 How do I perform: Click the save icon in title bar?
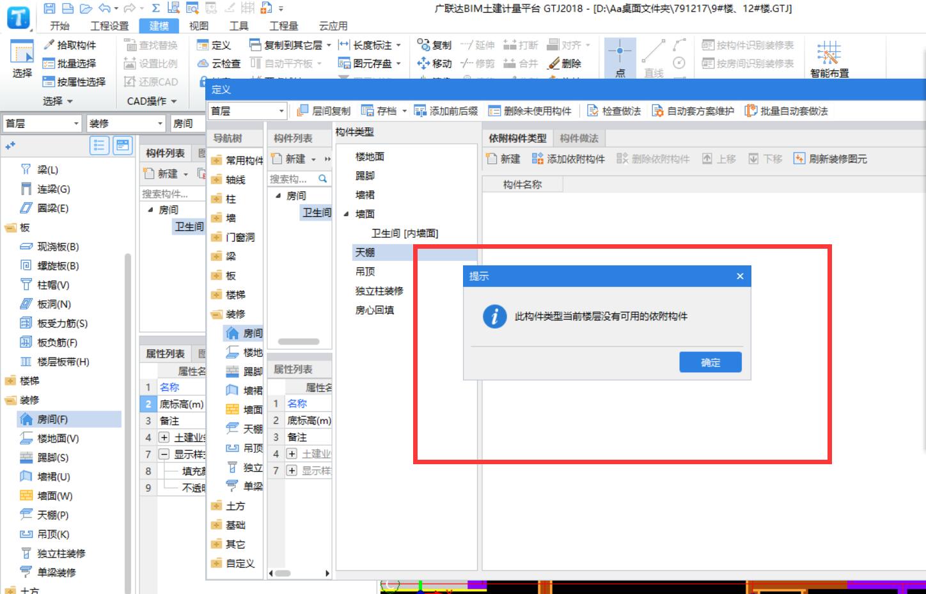coord(49,8)
